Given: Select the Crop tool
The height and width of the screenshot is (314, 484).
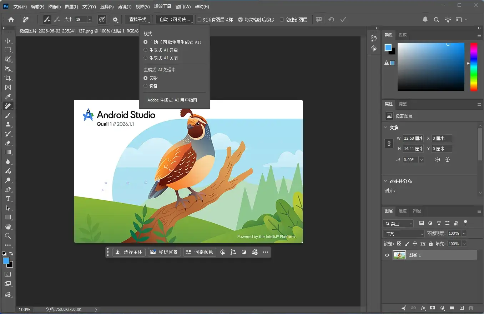Looking at the screenshot, I should coord(8,78).
